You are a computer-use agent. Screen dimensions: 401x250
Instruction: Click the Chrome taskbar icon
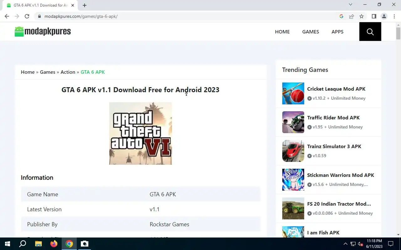pyautogui.click(x=69, y=244)
